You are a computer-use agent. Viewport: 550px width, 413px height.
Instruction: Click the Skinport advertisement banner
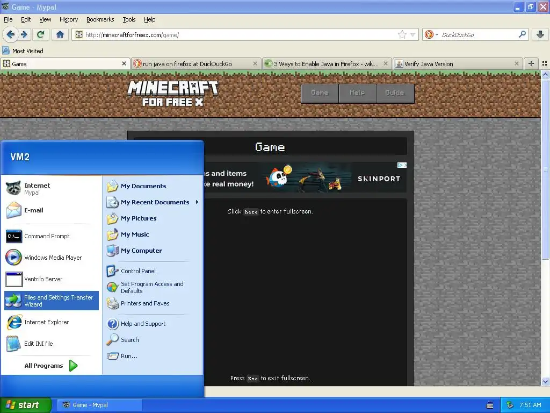(x=305, y=177)
